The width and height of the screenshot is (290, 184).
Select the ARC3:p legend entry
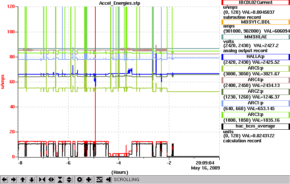256,115
